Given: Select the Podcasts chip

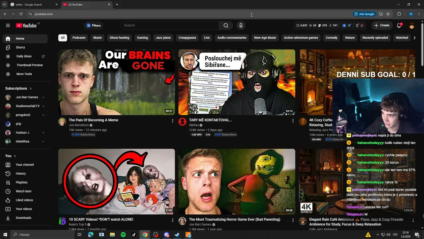Looking at the screenshot, I should pyautogui.click(x=79, y=38).
